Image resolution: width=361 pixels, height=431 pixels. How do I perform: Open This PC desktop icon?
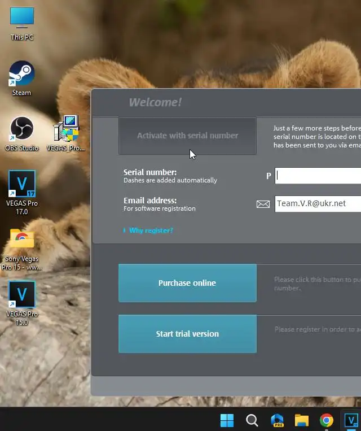point(21,23)
